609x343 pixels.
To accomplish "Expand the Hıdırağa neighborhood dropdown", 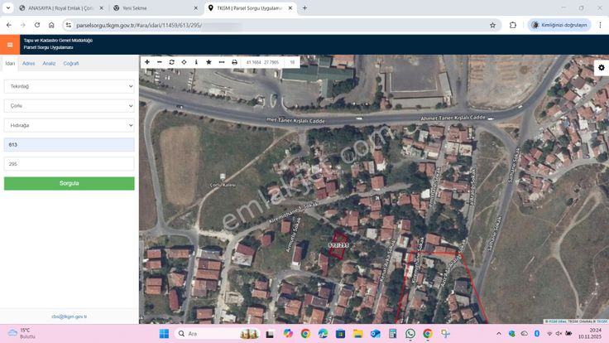I will 69,125.
